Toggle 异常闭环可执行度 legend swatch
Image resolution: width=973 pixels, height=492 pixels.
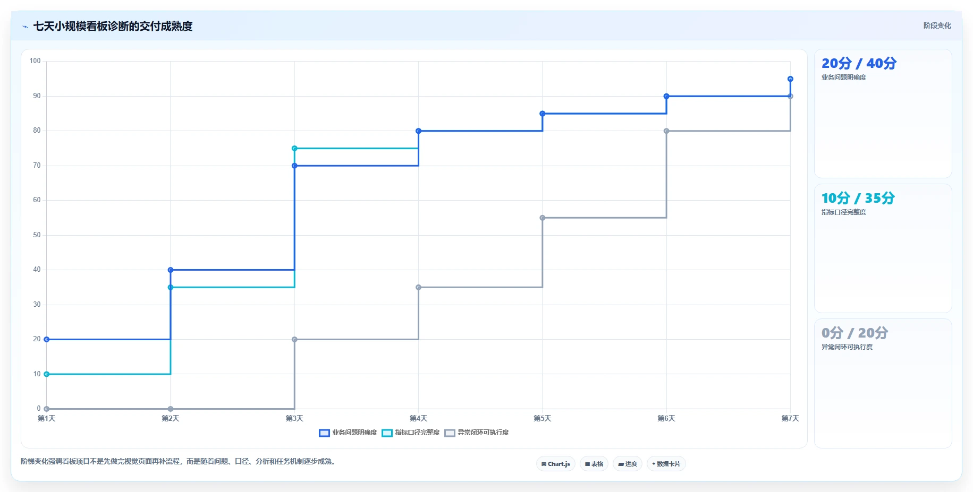click(450, 433)
